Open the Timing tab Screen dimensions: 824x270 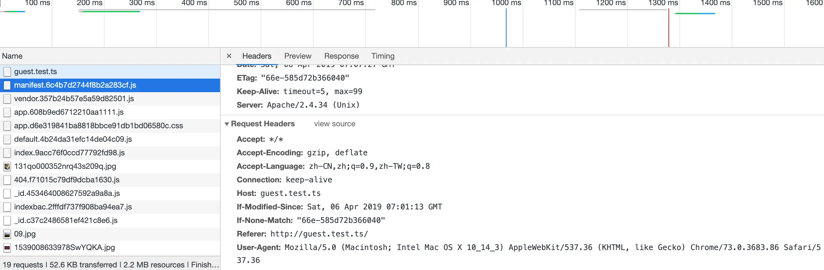coord(383,56)
